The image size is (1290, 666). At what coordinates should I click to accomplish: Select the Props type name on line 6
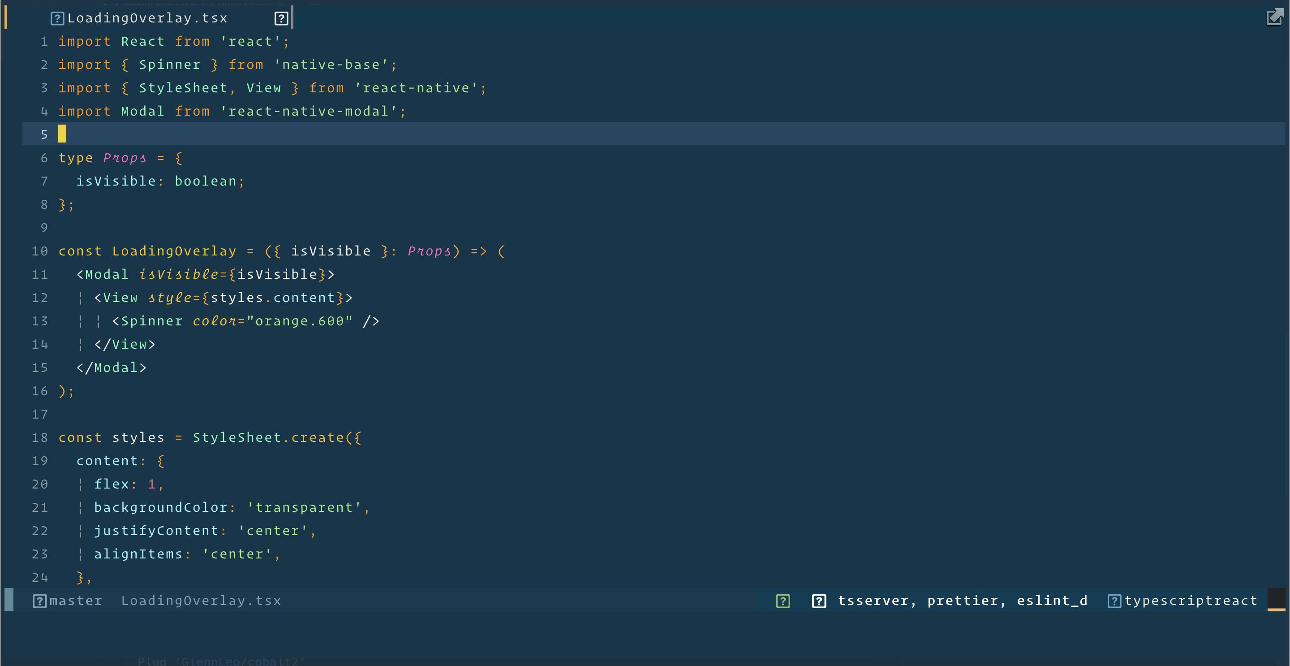coord(124,157)
